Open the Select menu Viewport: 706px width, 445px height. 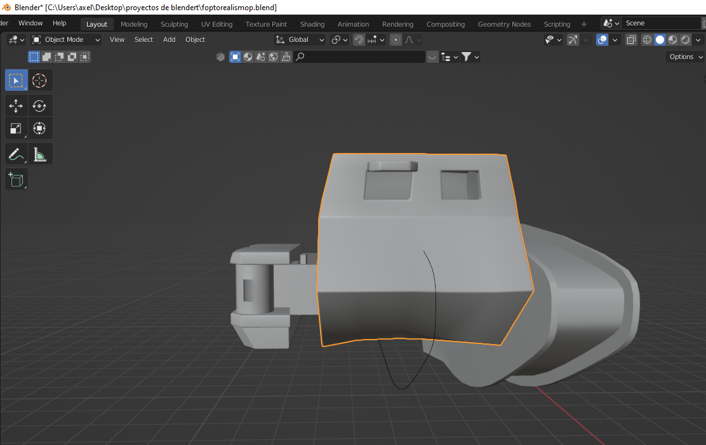click(x=143, y=39)
